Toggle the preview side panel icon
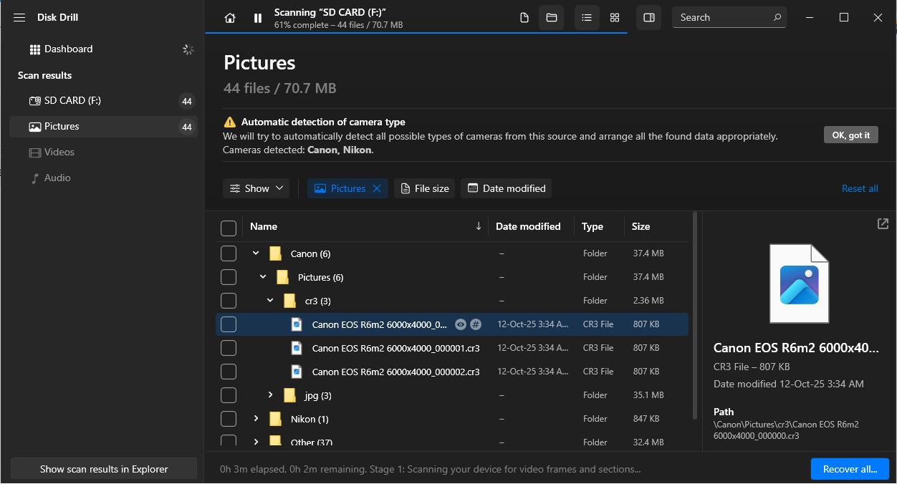This screenshot has height=484, width=897. pyautogui.click(x=649, y=18)
